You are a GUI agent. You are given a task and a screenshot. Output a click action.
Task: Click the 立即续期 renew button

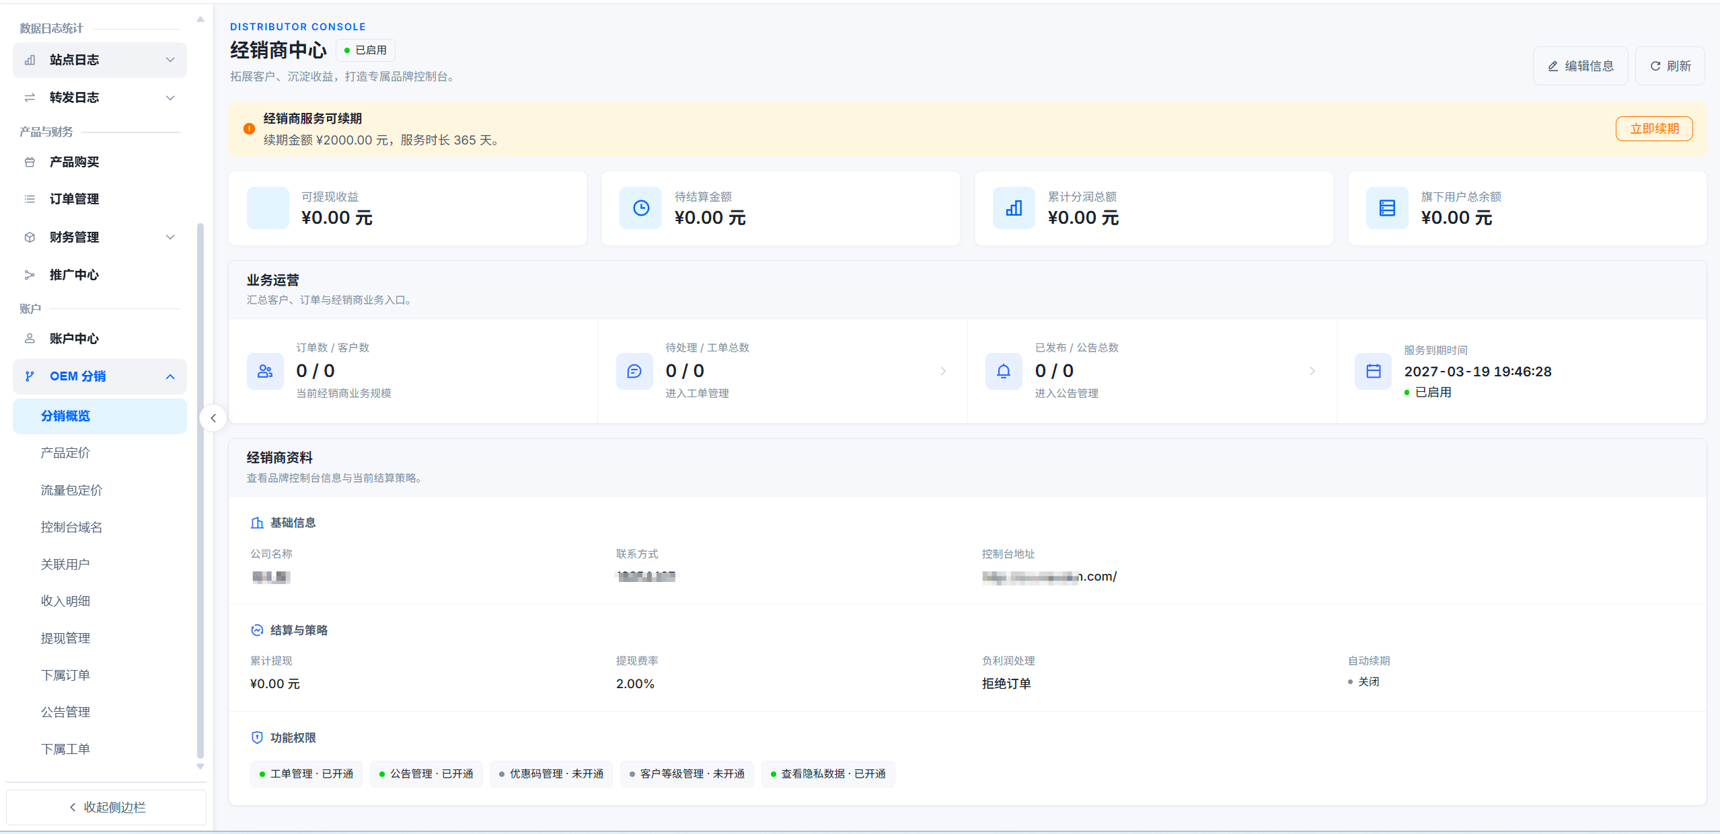pyautogui.click(x=1654, y=128)
